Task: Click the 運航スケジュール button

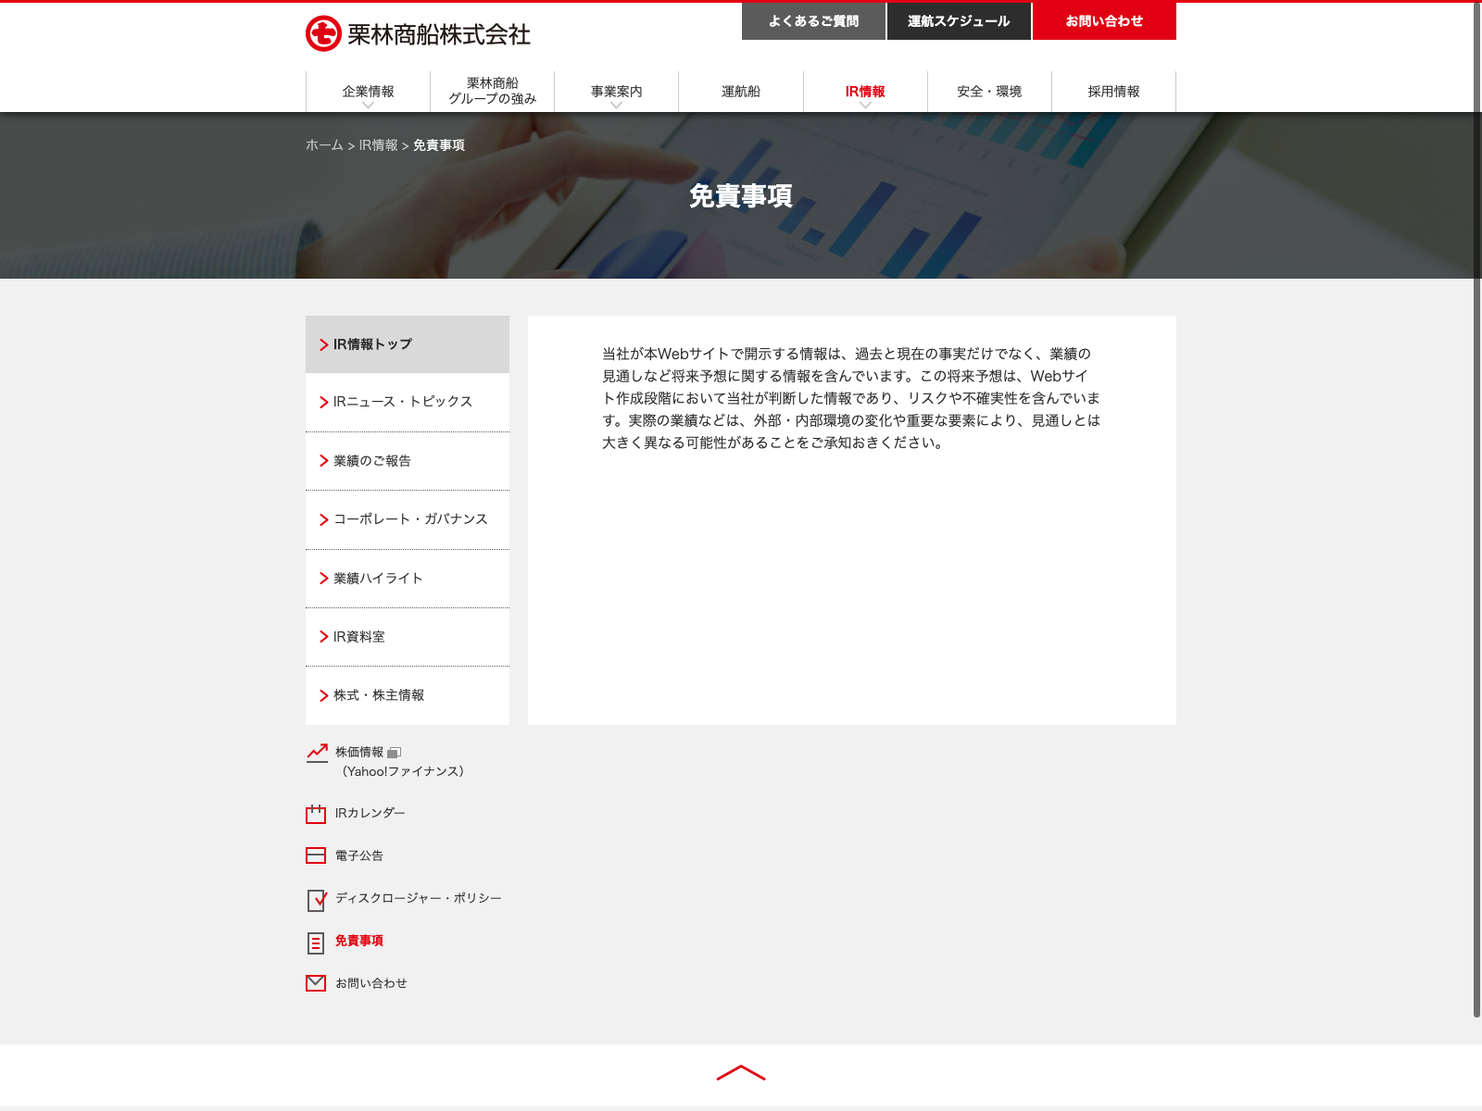Action: pyautogui.click(x=959, y=21)
